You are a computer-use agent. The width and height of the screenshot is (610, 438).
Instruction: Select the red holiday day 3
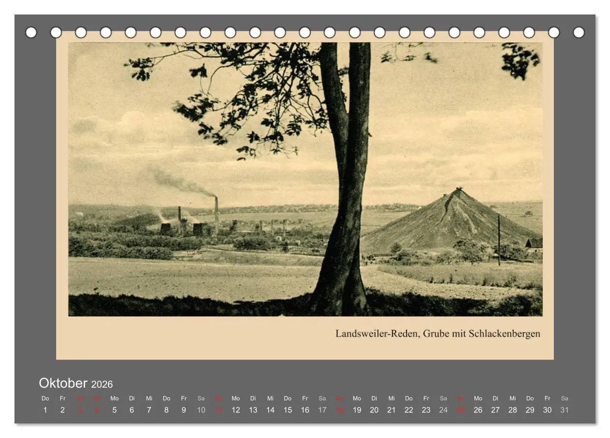click(80, 410)
